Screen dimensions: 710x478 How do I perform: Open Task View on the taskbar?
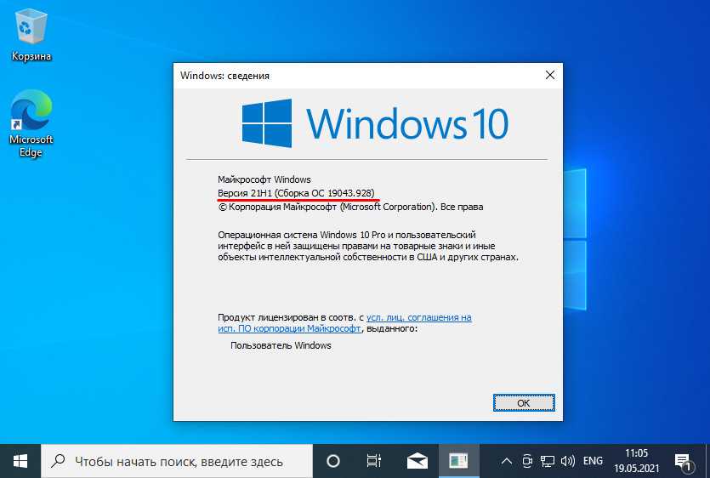point(373,461)
